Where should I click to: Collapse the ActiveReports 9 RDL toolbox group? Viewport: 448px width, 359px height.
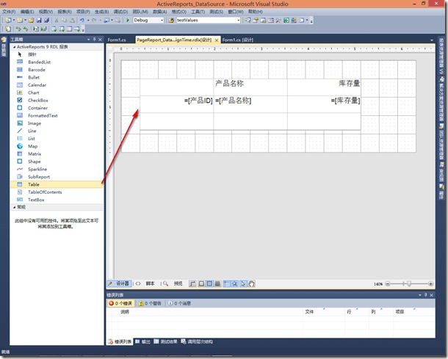(x=14, y=47)
